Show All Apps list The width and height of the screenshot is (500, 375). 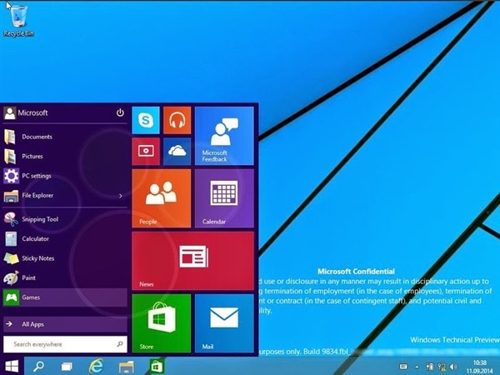tap(65, 324)
